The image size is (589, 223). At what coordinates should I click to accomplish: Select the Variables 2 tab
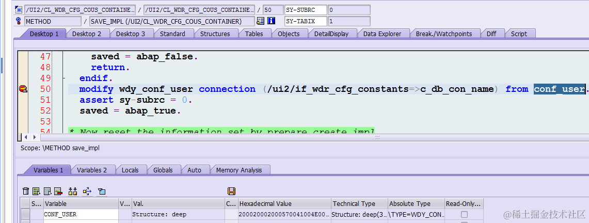pos(92,170)
